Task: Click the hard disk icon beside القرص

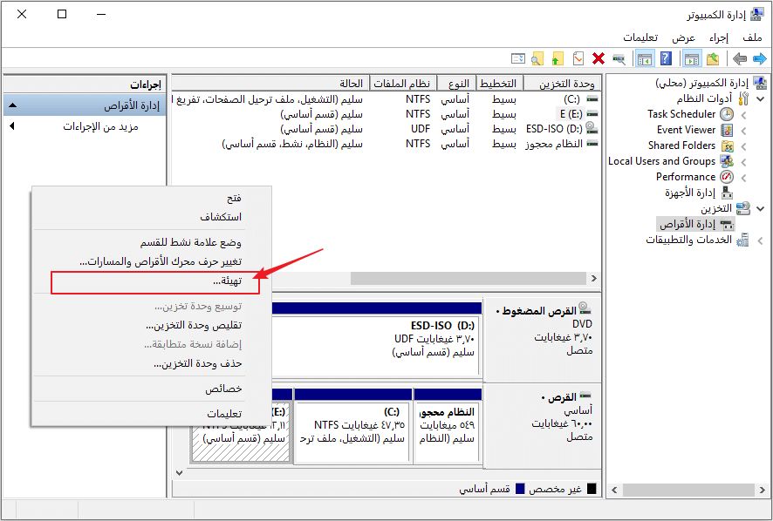Action: click(585, 395)
